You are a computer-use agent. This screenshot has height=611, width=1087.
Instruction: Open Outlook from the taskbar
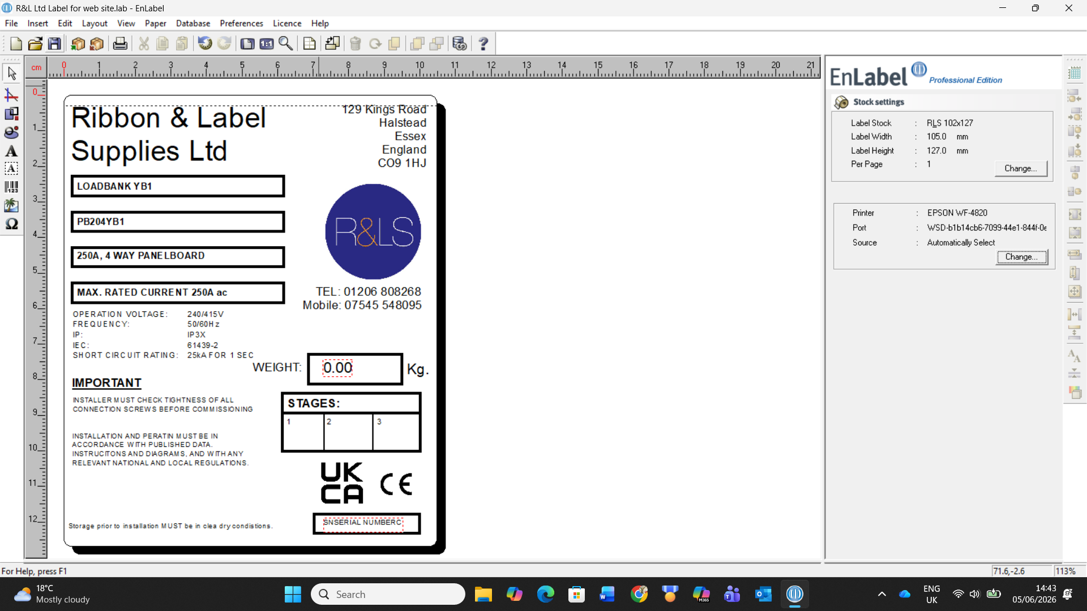[763, 595]
